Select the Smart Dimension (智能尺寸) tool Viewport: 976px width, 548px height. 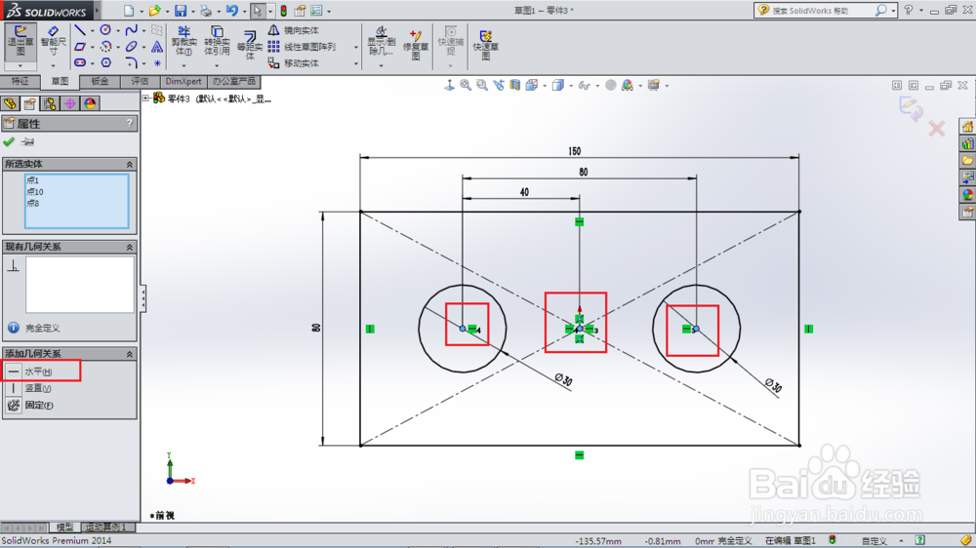(x=53, y=41)
